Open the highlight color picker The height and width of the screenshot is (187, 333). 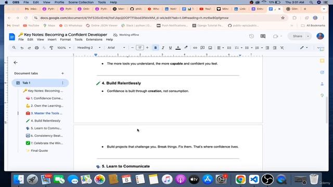point(186,48)
